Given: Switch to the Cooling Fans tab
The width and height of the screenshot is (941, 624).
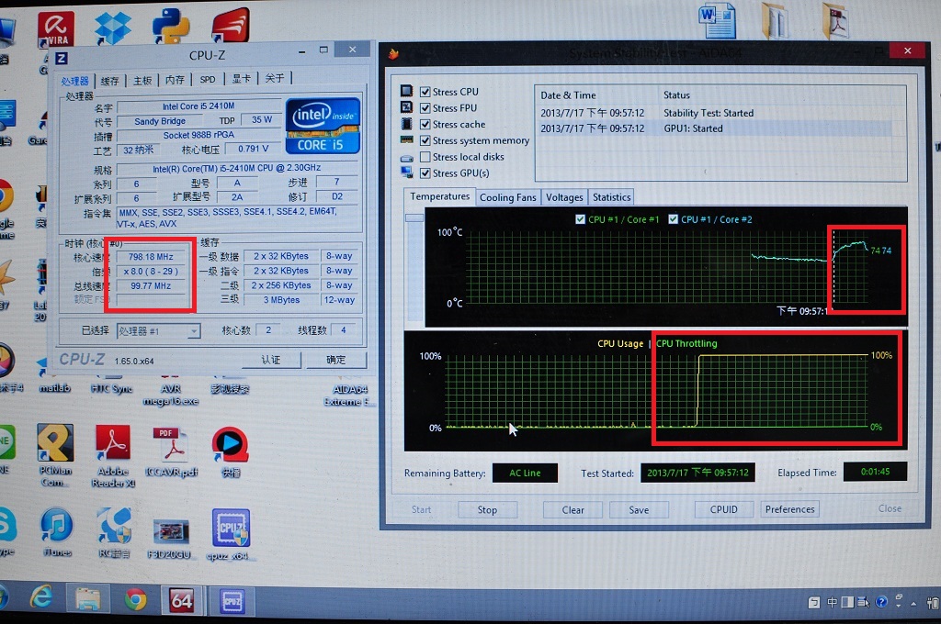Looking at the screenshot, I should [507, 197].
